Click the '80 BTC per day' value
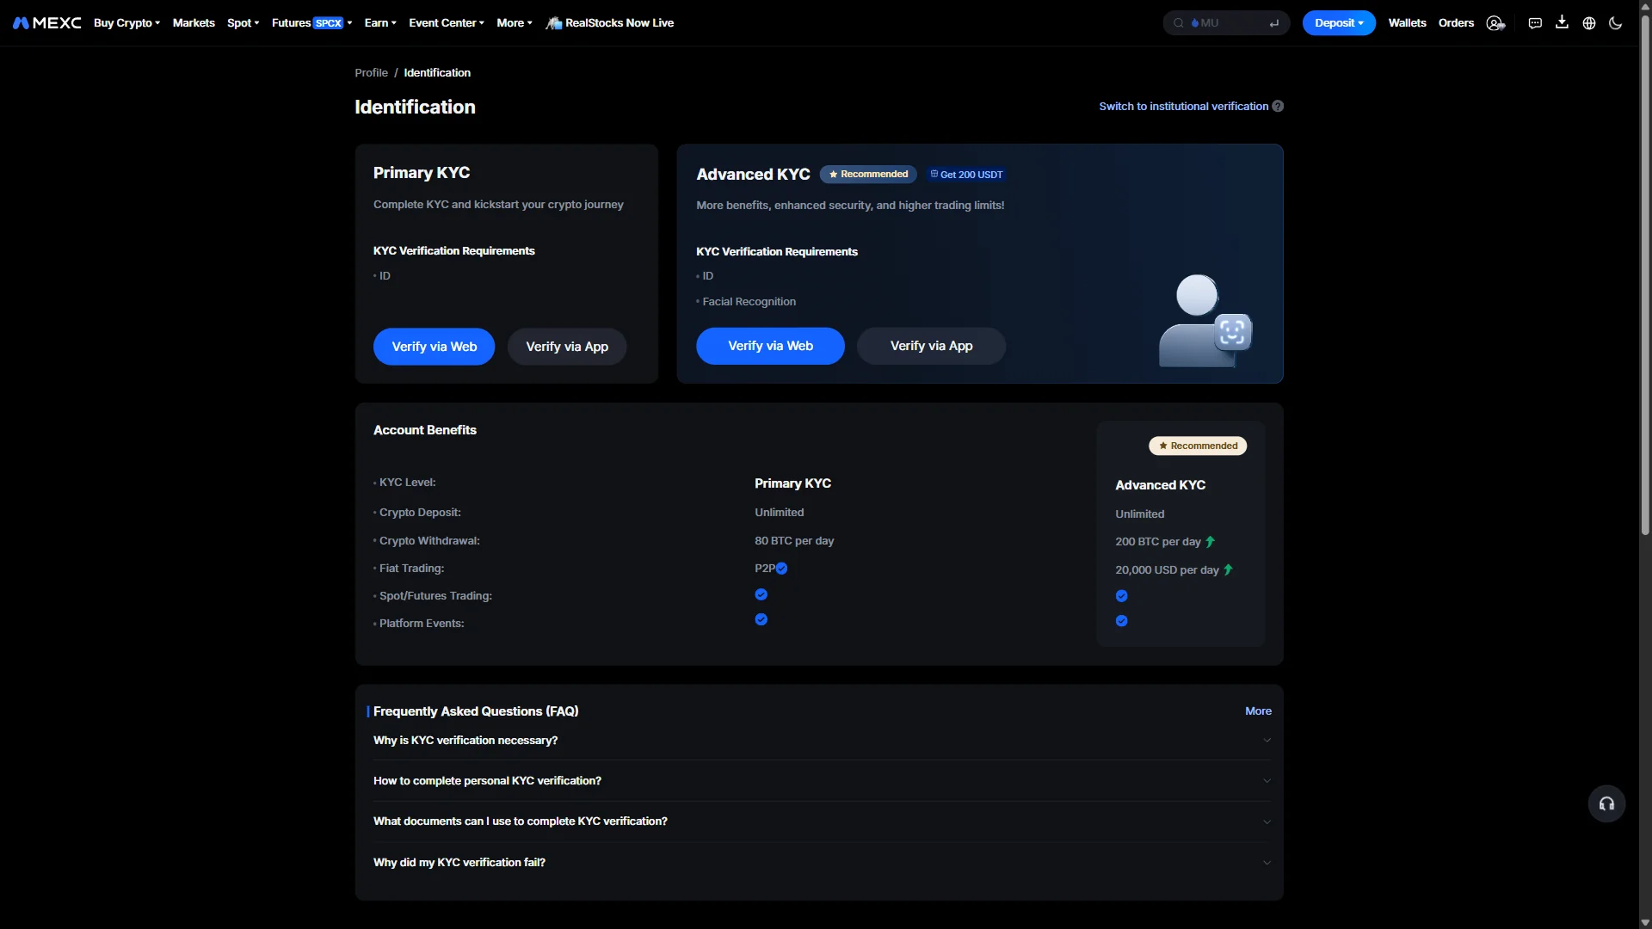 click(x=794, y=541)
